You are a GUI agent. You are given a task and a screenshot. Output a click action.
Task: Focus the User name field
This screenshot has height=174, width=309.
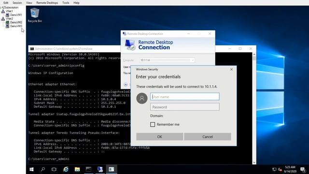184,97
